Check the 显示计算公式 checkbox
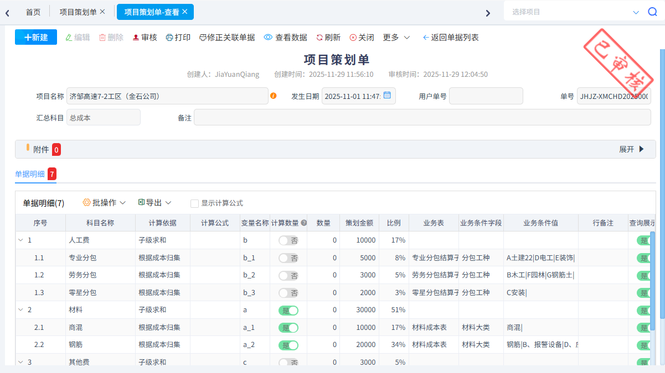The height and width of the screenshot is (373, 665). [x=194, y=203]
